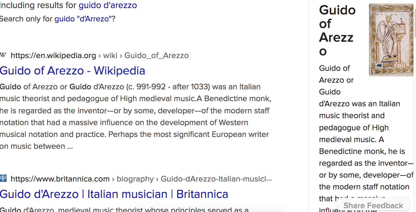Click the Britannica result snippet text
Image resolution: width=416 pixels, height=212 pixels.
pyautogui.click(x=124, y=209)
